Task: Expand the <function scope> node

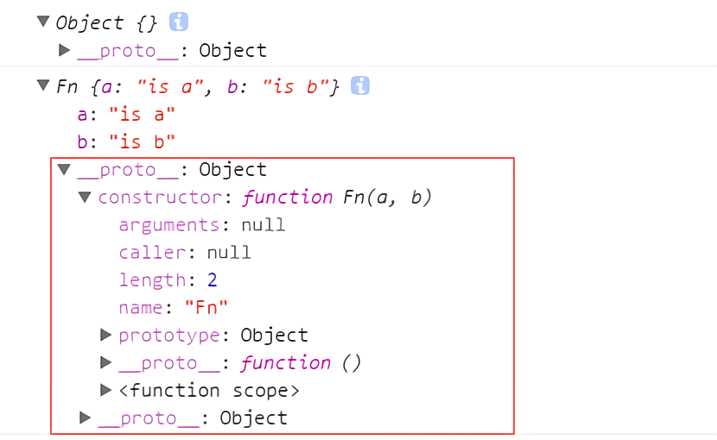Action: (105, 390)
